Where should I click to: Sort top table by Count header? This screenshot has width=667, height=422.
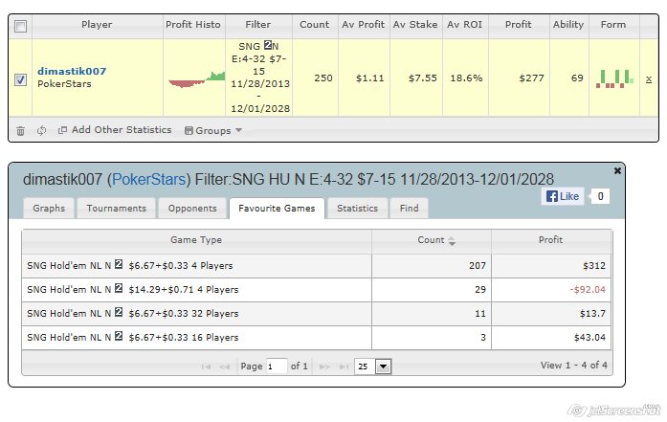pos(314,25)
